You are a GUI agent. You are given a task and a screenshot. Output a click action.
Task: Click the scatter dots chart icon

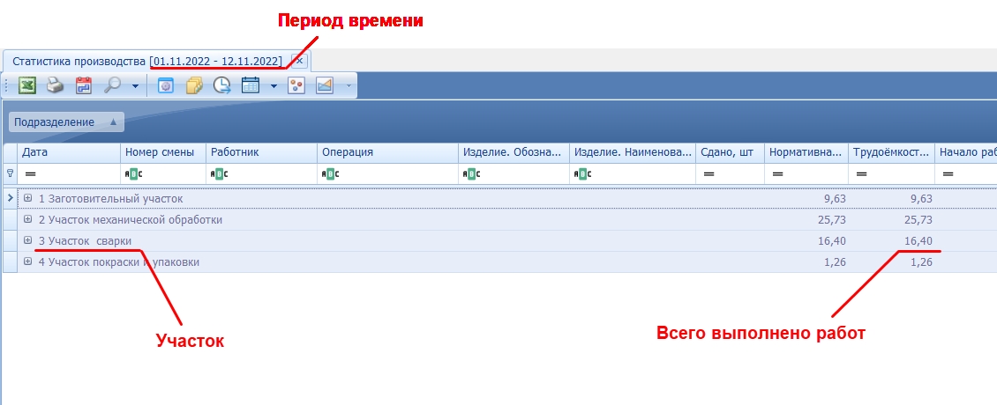[296, 85]
